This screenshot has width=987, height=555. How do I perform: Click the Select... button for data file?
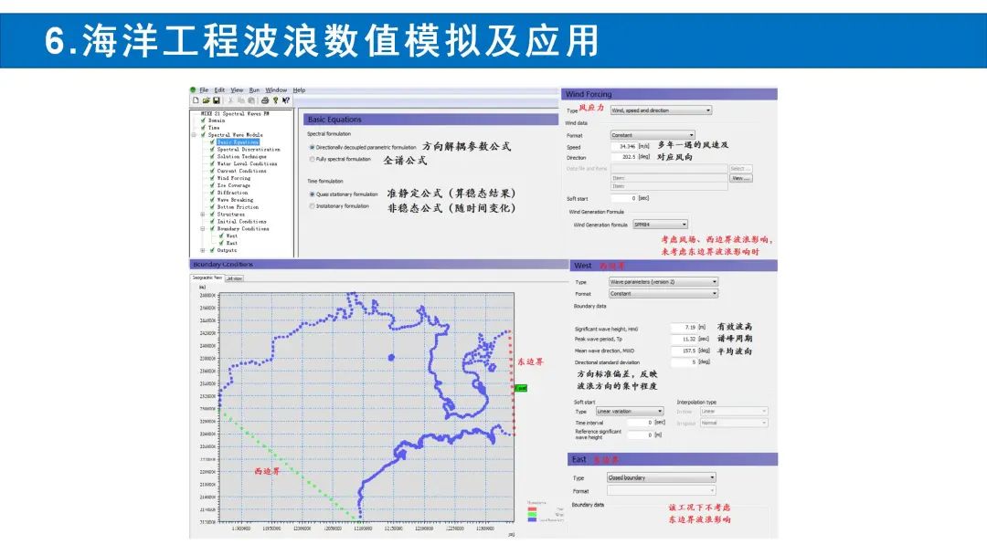740,168
